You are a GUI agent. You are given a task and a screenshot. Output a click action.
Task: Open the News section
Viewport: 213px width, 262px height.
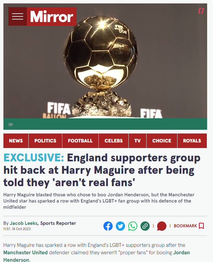pyautogui.click(x=16, y=141)
